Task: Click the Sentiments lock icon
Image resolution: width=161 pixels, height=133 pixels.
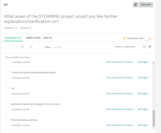Action: click(125, 38)
